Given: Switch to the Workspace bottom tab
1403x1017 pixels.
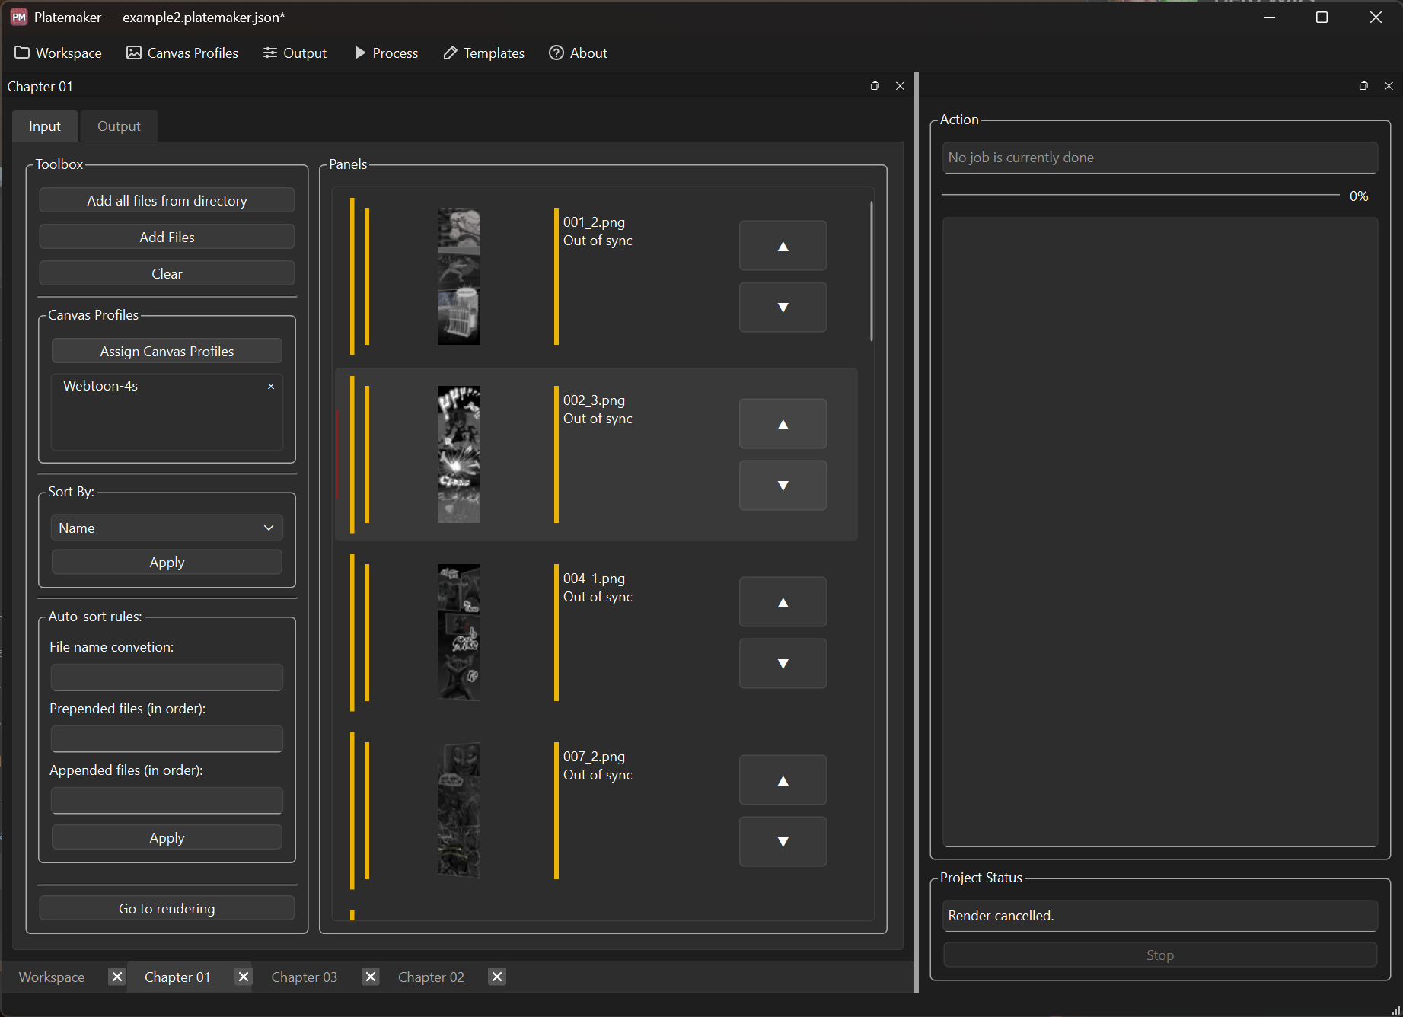Looking at the screenshot, I should (x=52, y=977).
